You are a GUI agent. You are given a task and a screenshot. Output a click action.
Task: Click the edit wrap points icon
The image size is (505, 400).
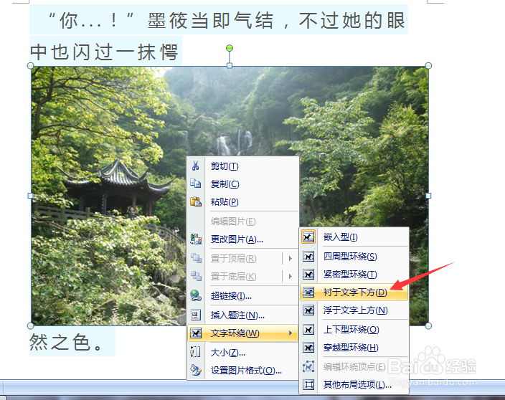[x=308, y=366]
